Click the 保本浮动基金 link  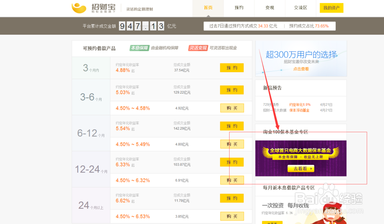click(x=299, y=110)
